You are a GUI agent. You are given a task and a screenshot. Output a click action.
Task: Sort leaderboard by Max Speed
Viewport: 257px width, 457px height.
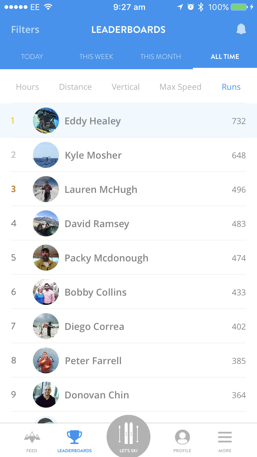tap(180, 87)
